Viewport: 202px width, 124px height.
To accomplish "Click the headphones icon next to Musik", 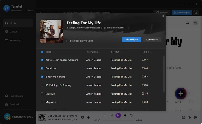I will pos(6,23).
